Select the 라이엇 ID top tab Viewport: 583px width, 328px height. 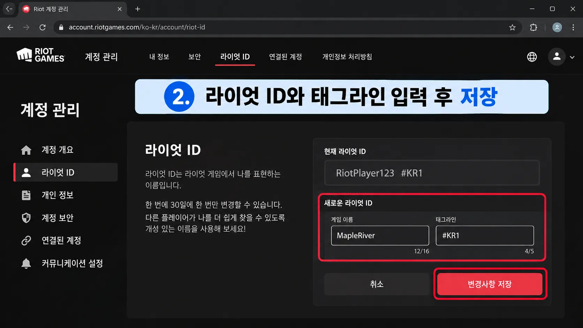click(x=235, y=57)
